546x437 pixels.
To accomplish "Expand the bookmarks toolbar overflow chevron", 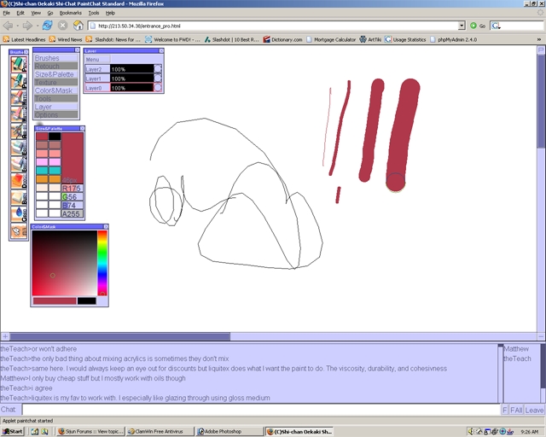I will tap(539, 39).
